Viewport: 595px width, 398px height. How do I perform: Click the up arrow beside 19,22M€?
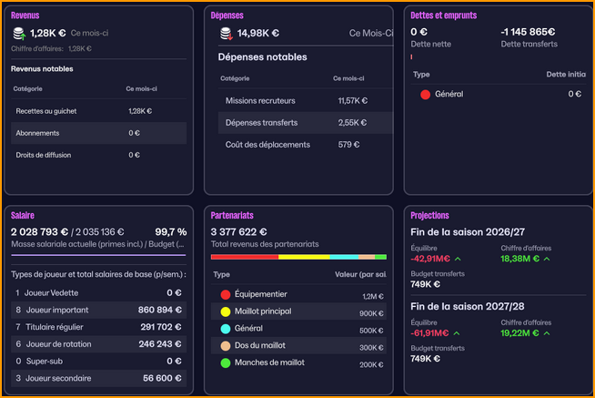click(546, 334)
